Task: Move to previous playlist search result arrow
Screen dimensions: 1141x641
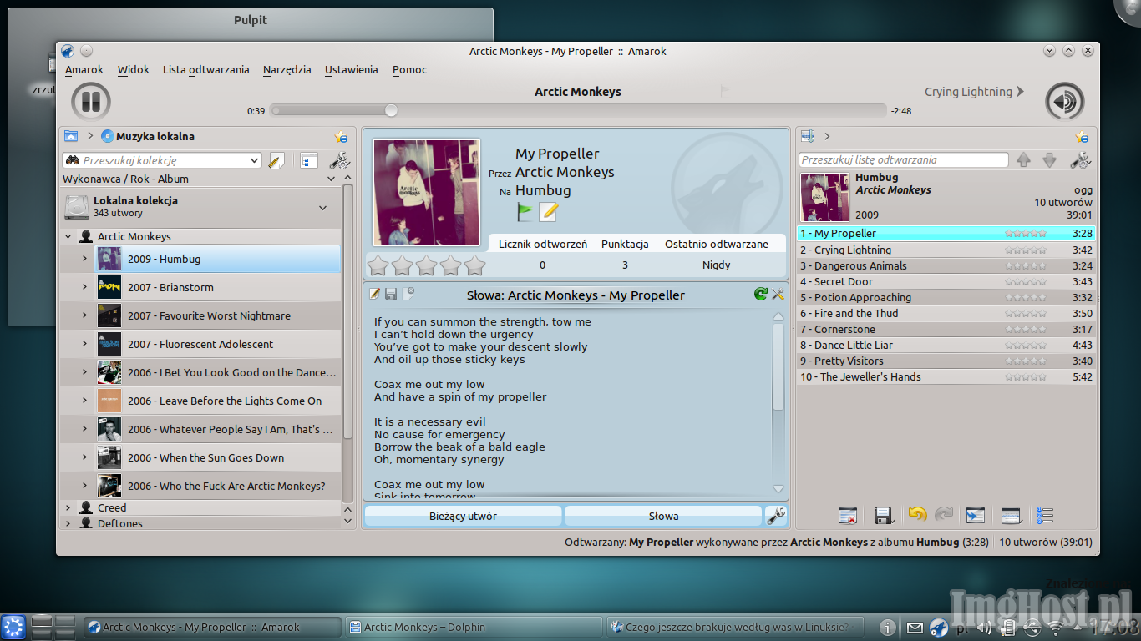Action: tap(1023, 160)
